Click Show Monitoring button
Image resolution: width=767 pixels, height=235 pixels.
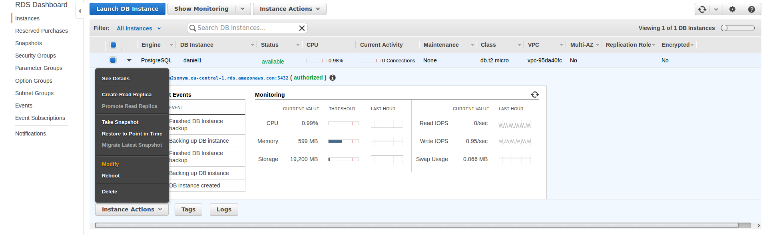(201, 9)
